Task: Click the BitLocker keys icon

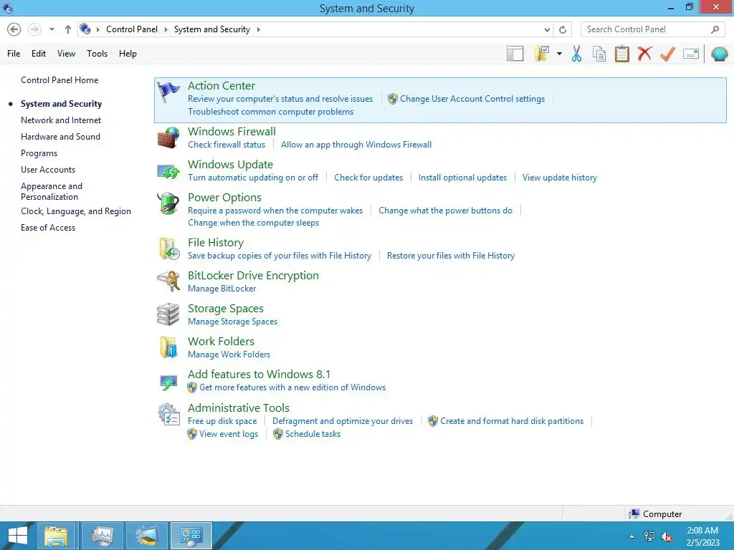Action: click(168, 281)
